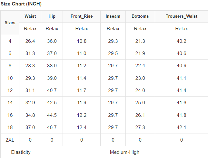
Task: Click Trousers_Waist value 41.4 for size 12
Action: 182,90
